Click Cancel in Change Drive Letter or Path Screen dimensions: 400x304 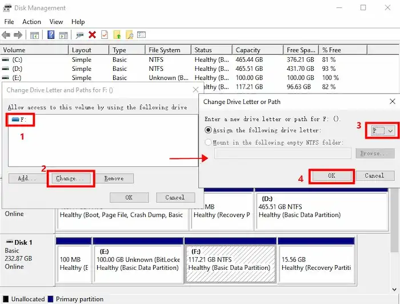click(374, 175)
